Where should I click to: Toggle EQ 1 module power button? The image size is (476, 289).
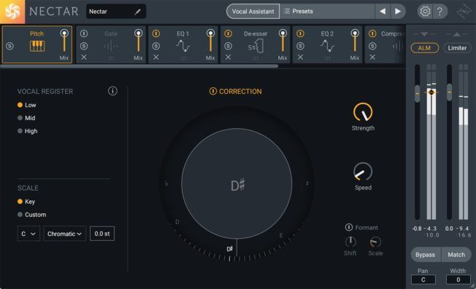[x=156, y=33]
